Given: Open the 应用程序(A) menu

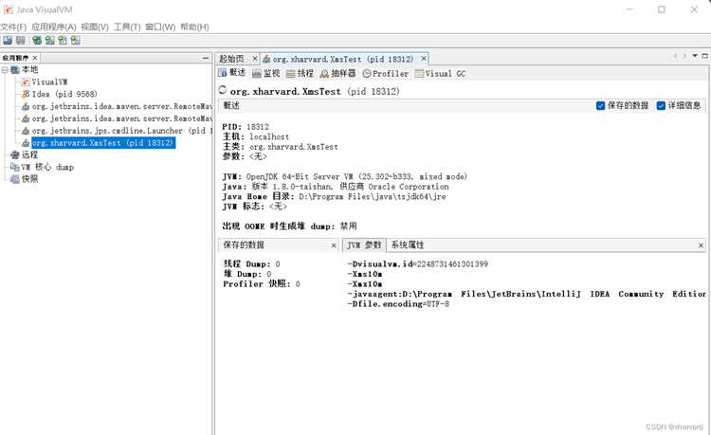Looking at the screenshot, I should (x=53, y=27).
